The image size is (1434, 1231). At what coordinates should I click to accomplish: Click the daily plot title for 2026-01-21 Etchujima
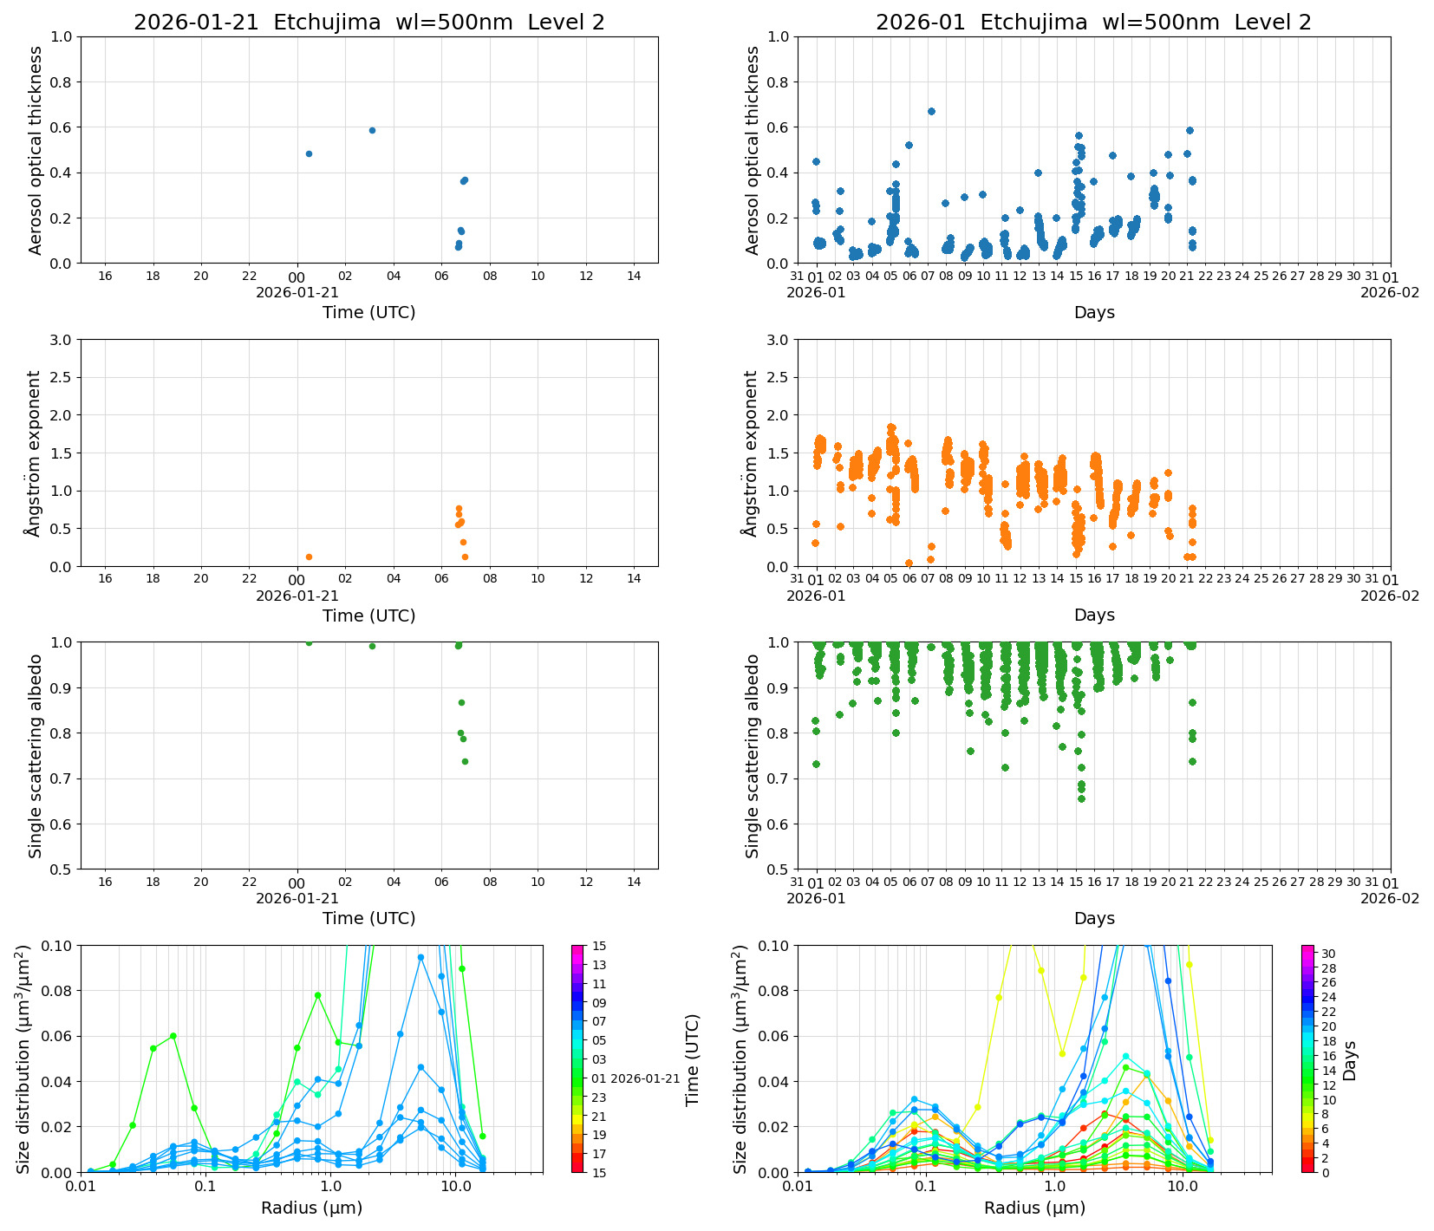tap(368, 23)
